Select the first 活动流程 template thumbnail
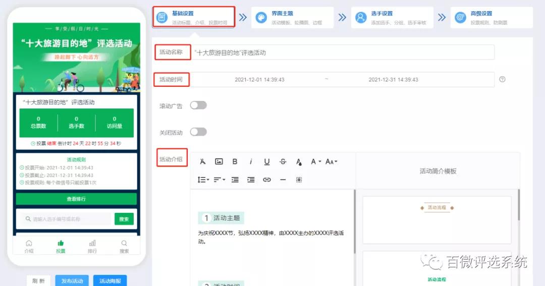Screen dimensions: 545x286 pyautogui.click(x=437, y=220)
